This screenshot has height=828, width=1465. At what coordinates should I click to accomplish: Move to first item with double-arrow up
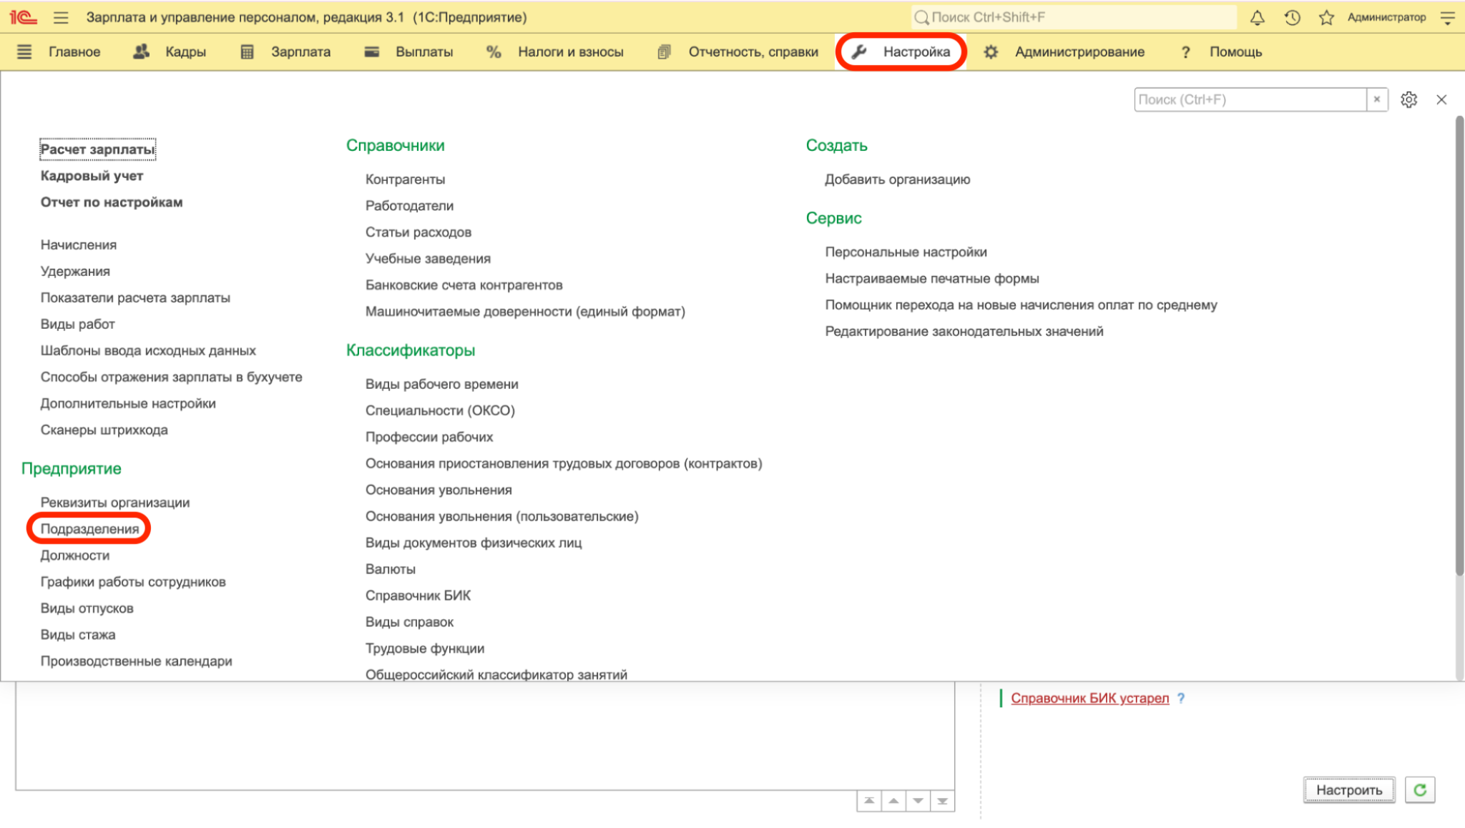869,801
